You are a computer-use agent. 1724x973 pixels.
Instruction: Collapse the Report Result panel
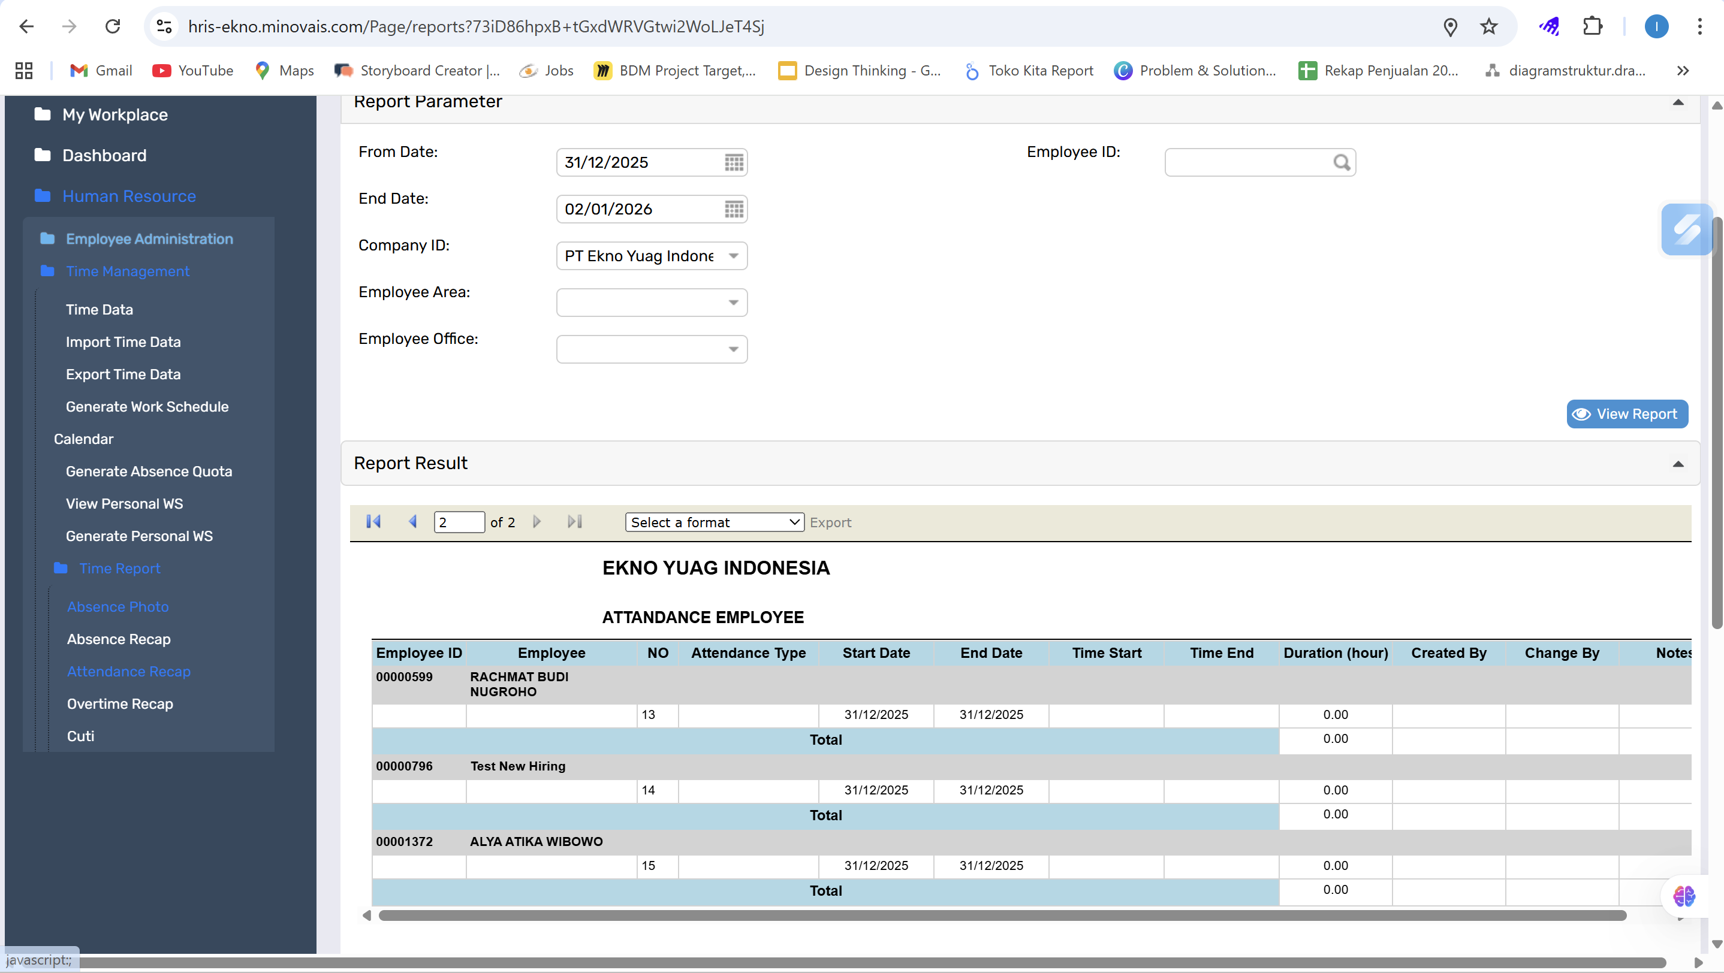(x=1678, y=464)
